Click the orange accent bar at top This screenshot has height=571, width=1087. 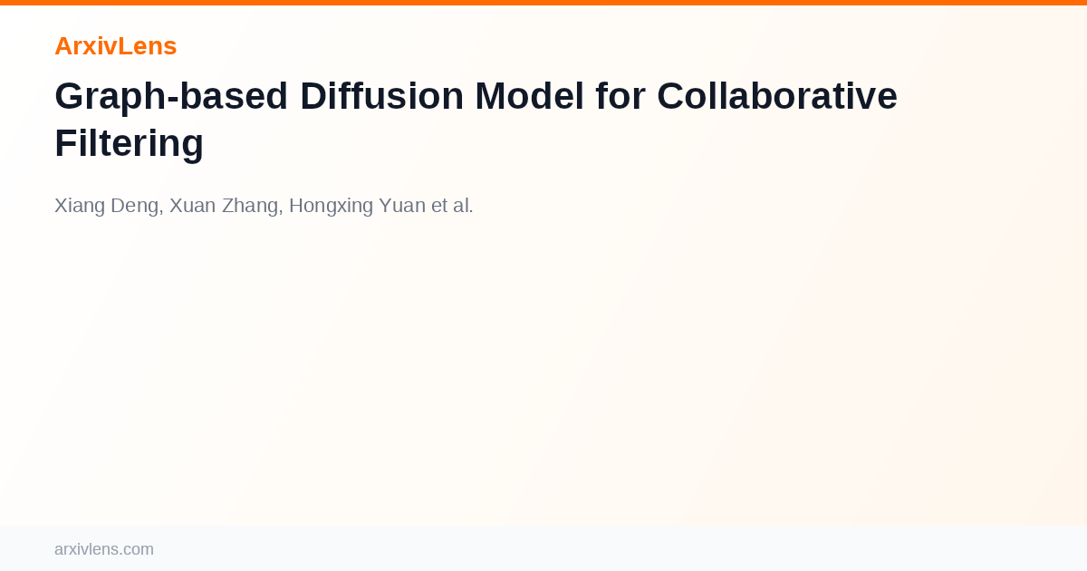tap(543, 3)
